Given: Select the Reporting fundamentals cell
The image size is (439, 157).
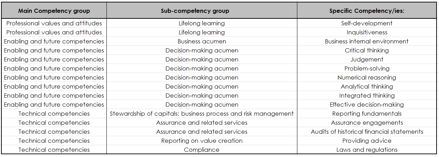Looking at the screenshot, I should 367,114.
